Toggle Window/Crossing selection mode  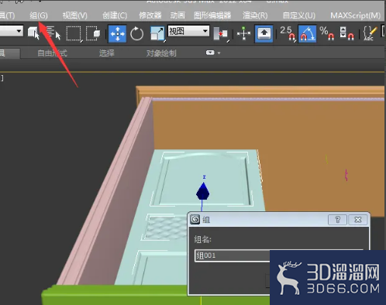pyautogui.click(x=93, y=33)
